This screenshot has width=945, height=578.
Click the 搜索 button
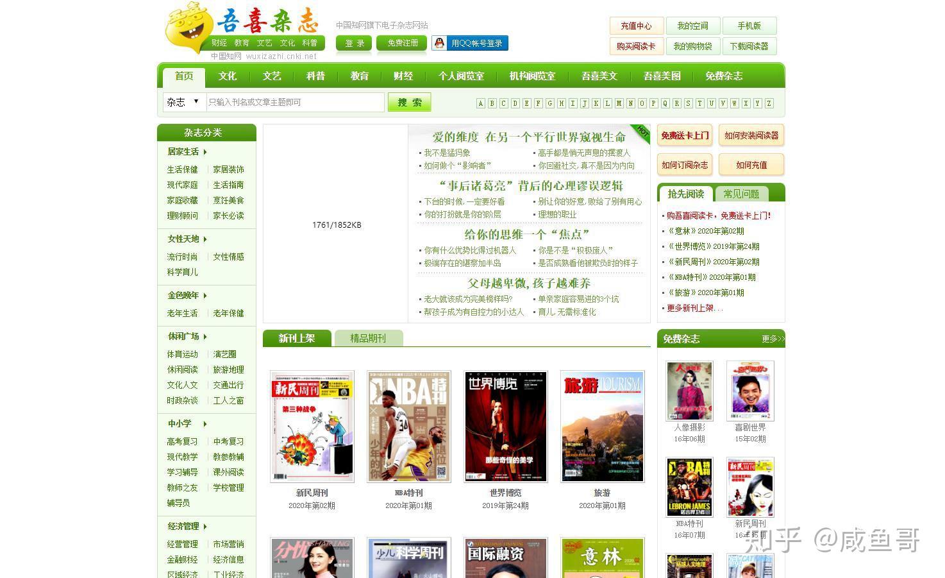pos(409,102)
